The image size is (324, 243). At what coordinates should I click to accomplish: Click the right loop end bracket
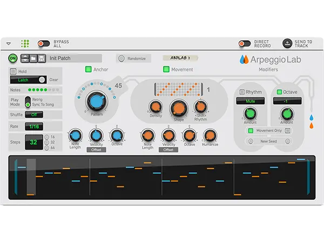click(x=308, y=177)
